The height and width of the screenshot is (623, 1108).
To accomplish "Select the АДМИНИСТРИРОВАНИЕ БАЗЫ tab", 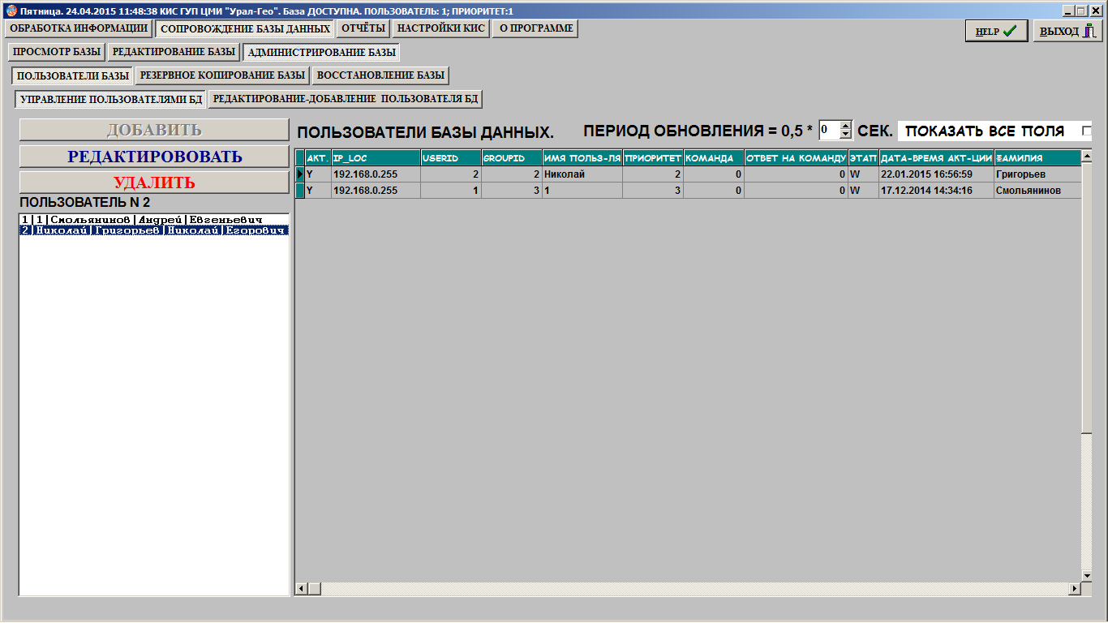I will click(x=322, y=53).
